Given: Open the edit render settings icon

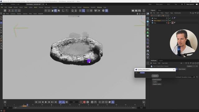Looking at the screenshot, I should (140, 11).
